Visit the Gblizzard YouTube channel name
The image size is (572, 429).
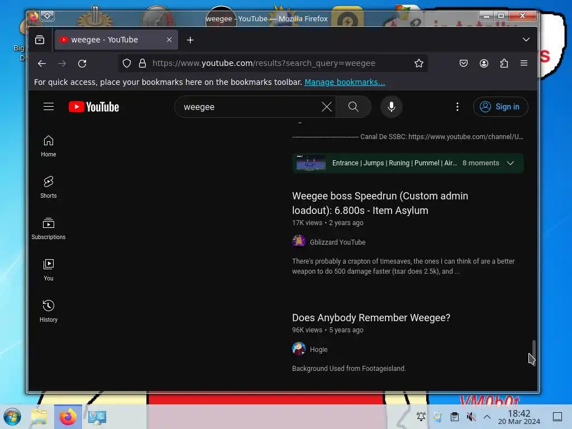337,242
